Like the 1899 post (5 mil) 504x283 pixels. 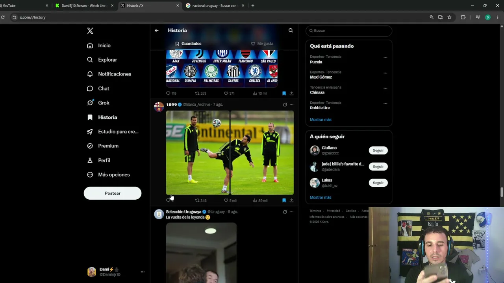click(x=230, y=200)
